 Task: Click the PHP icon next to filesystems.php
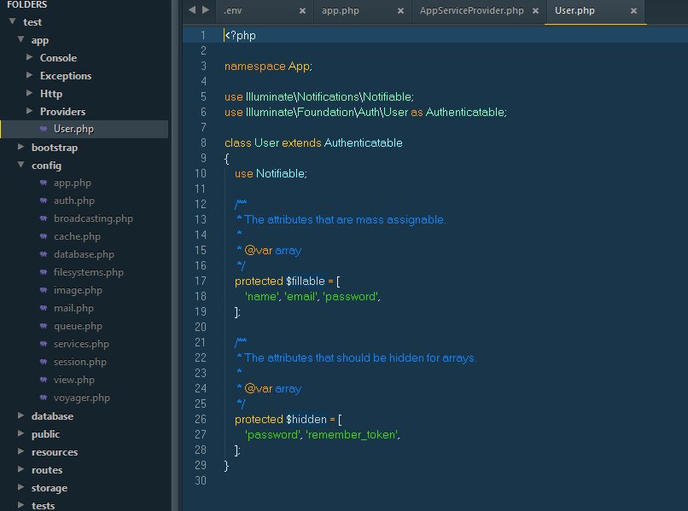[44, 272]
